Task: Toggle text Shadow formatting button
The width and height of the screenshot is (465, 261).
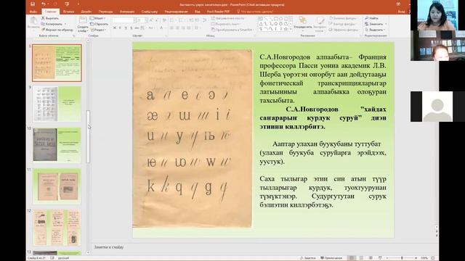Action: 132,28
